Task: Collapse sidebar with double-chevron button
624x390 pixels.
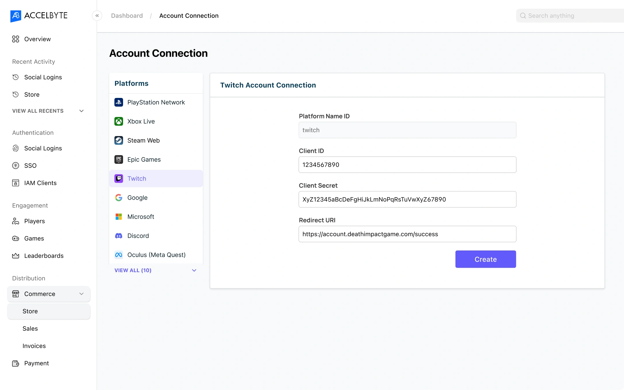Action: [97, 16]
